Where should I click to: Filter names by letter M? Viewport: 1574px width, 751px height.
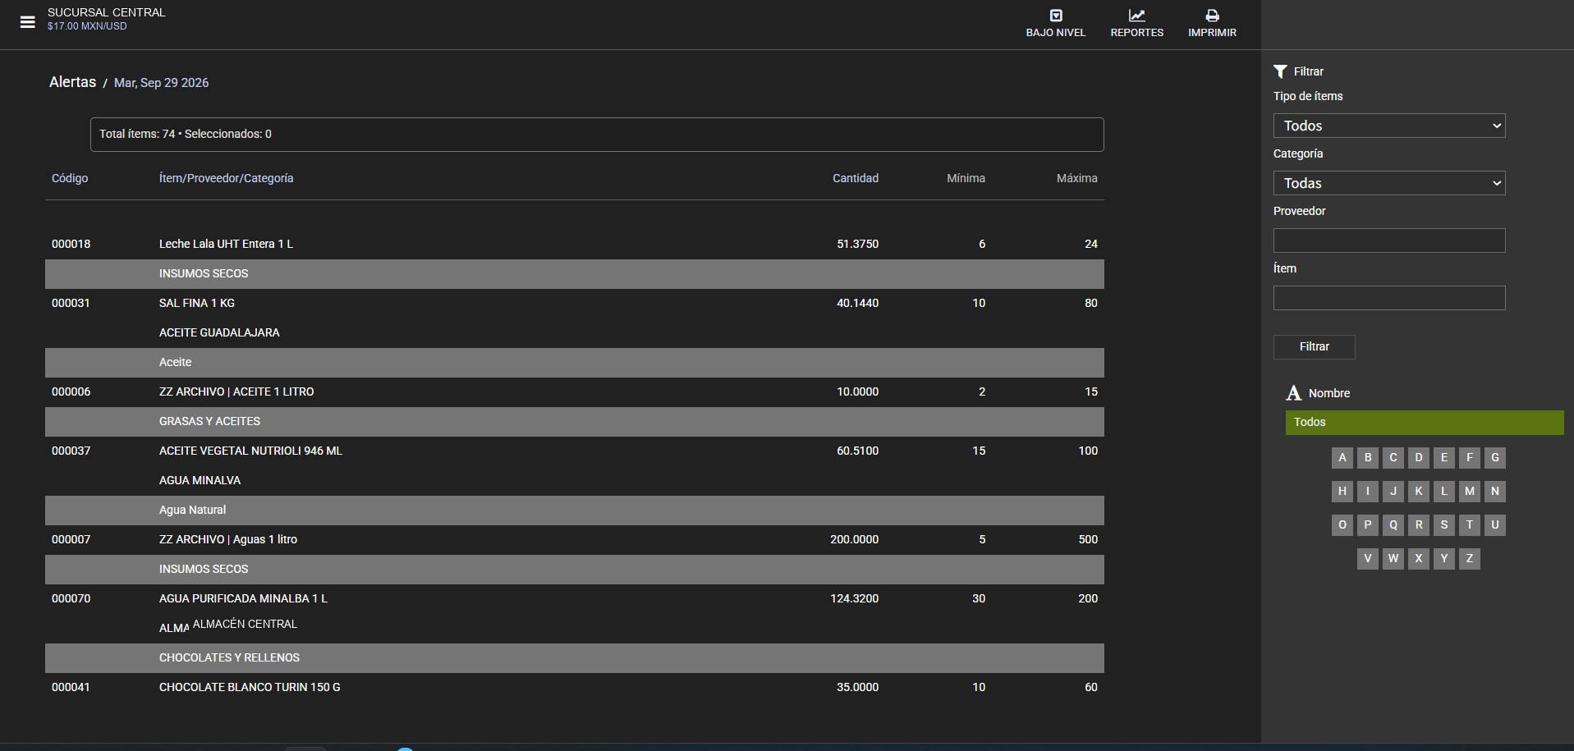coord(1470,492)
